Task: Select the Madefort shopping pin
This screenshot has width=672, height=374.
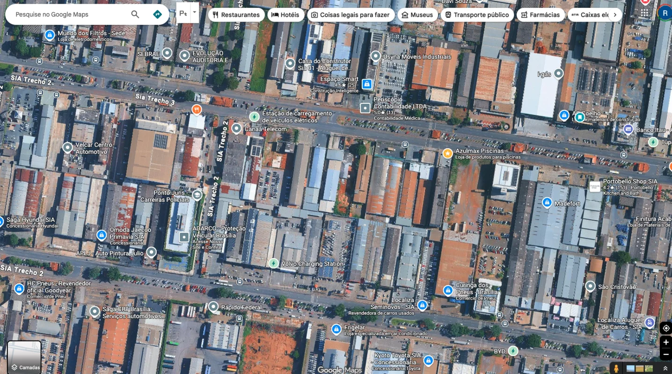Action: (547, 202)
